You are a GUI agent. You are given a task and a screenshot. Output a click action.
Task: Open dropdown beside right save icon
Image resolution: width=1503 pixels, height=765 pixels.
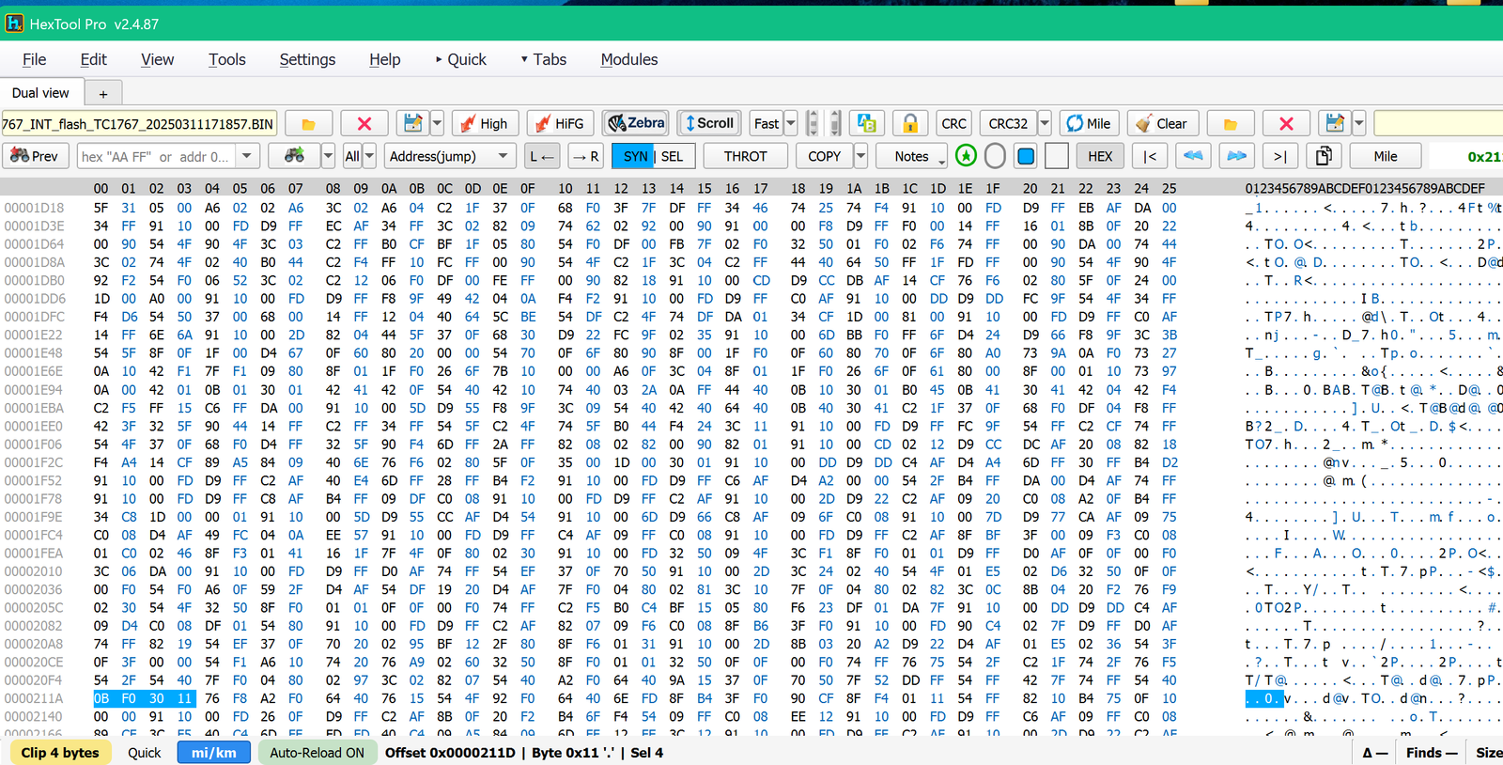click(1358, 123)
